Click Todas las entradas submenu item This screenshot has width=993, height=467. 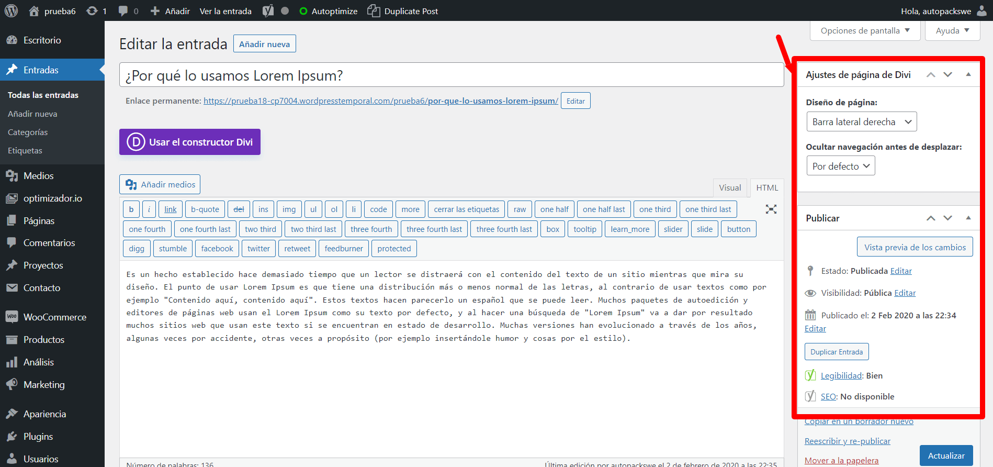pos(43,95)
